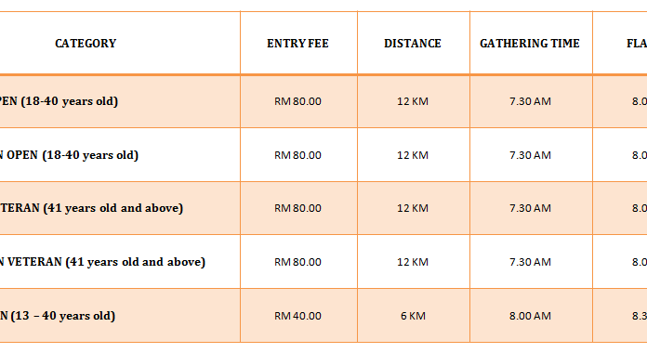The width and height of the screenshot is (647, 353).
Task: Select the 'PEN (18-40 years old)' category cell
Action: [x=120, y=101]
